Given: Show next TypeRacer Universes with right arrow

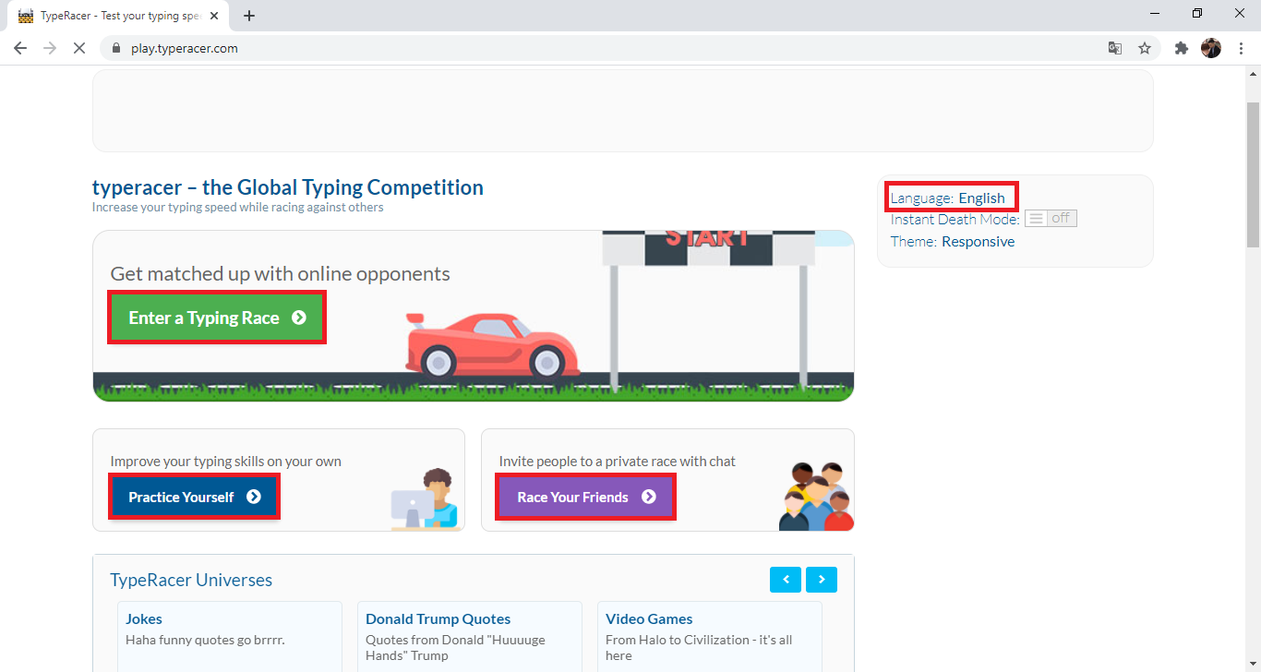Looking at the screenshot, I should tap(822, 580).
